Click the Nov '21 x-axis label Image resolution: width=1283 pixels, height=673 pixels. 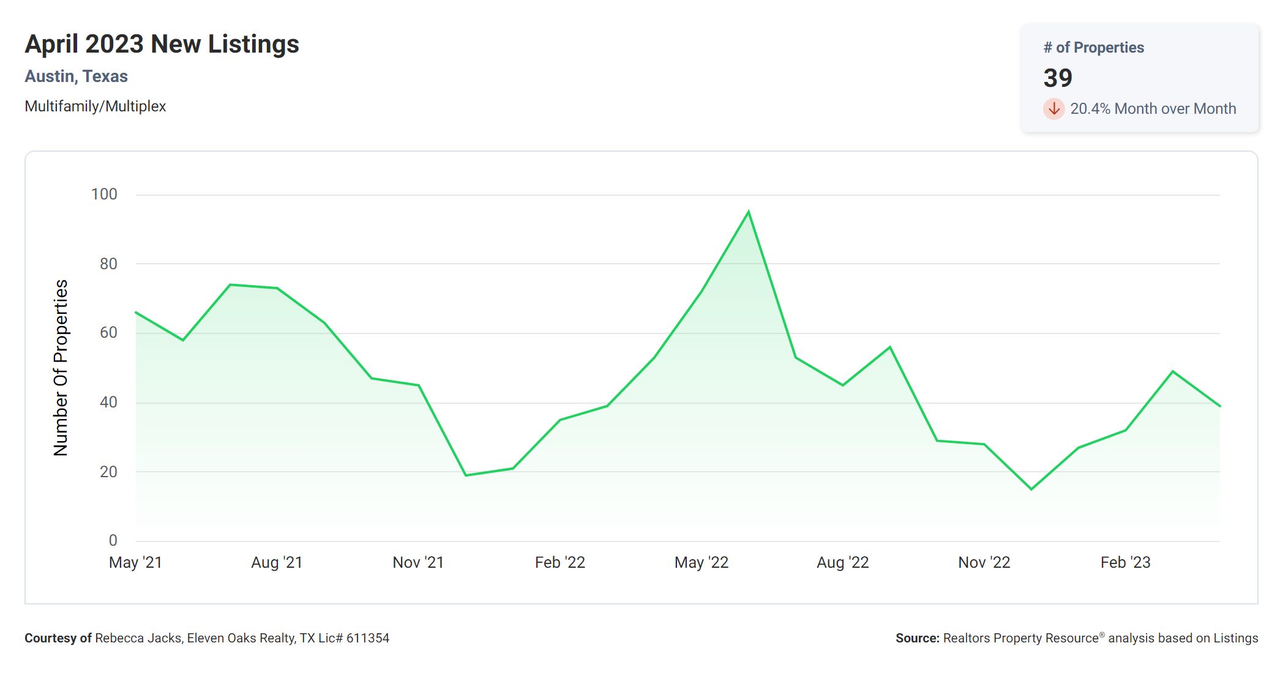(418, 562)
